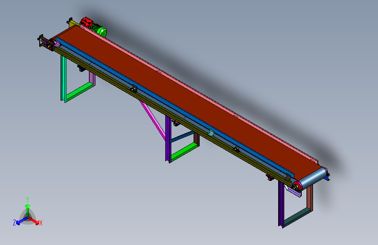Select the green drive motor on the conveyor
This screenshot has height=245, width=378.
click(99, 31)
